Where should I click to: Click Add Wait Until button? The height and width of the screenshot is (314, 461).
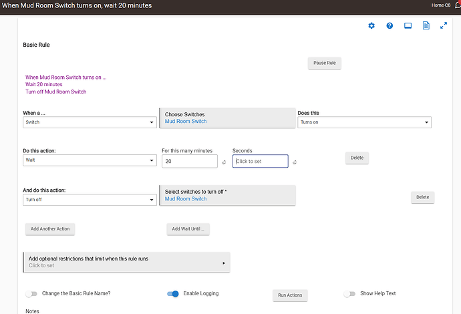pyautogui.click(x=188, y=229)
